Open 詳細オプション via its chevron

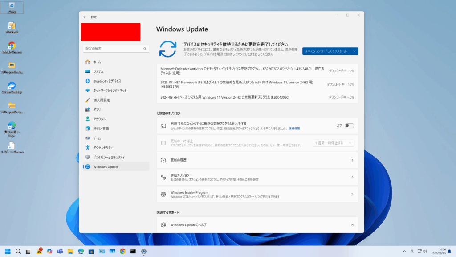coord(352,177)
